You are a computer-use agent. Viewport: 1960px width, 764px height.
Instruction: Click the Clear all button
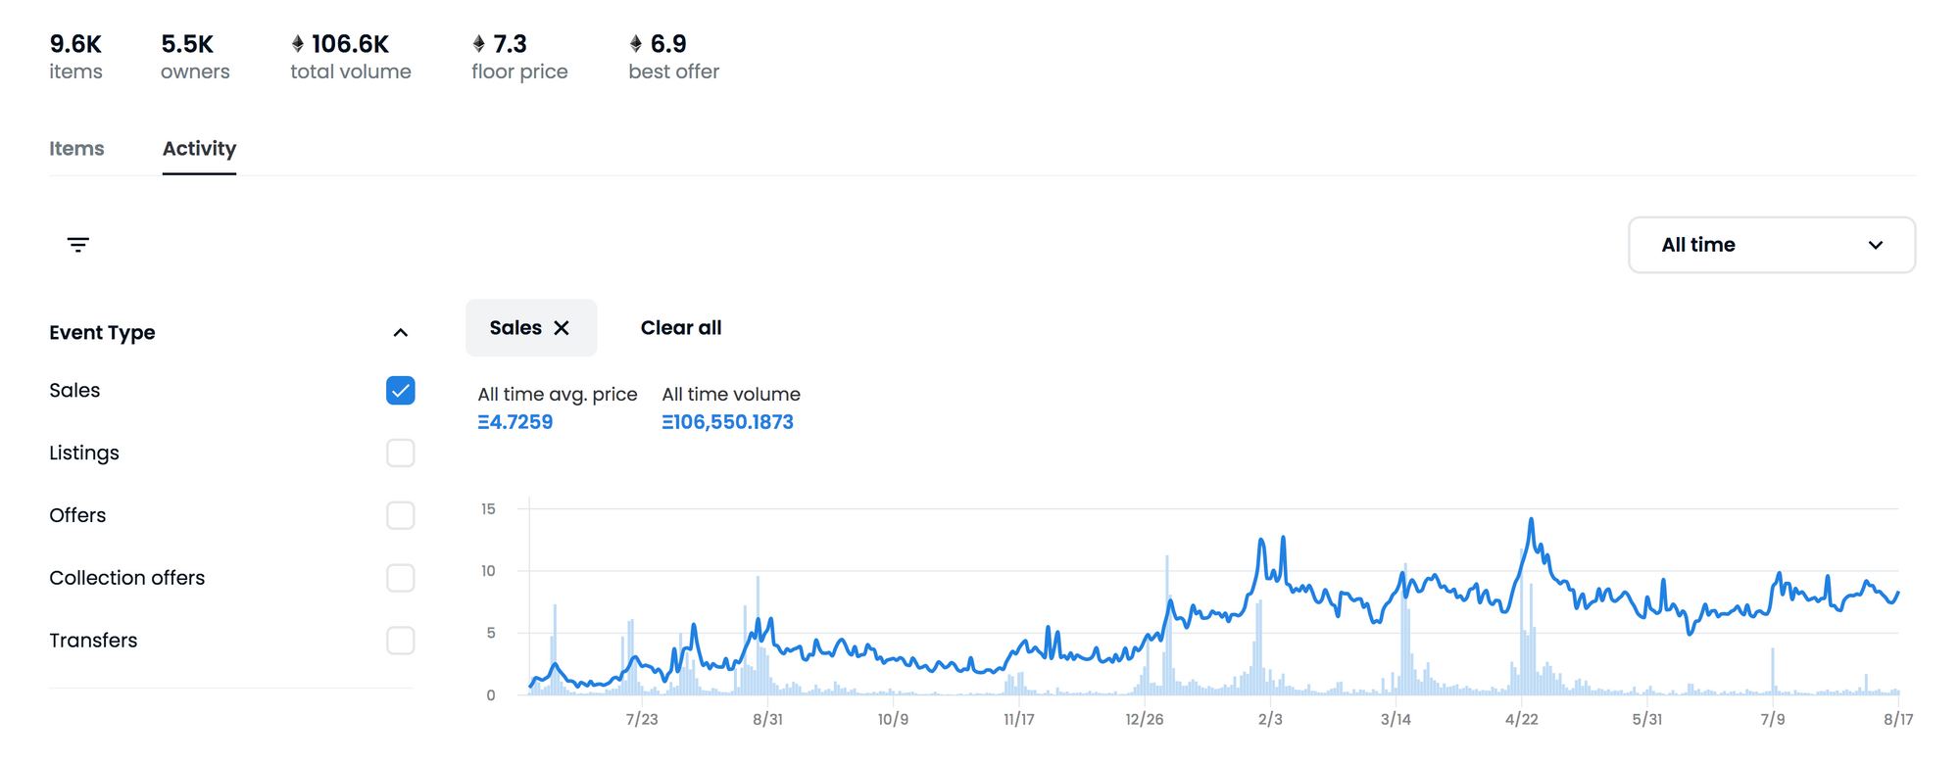(681, 328)
